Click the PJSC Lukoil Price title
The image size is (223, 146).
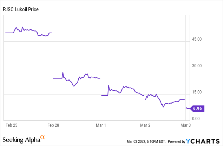pyautogui.click(x=21, y=9)
